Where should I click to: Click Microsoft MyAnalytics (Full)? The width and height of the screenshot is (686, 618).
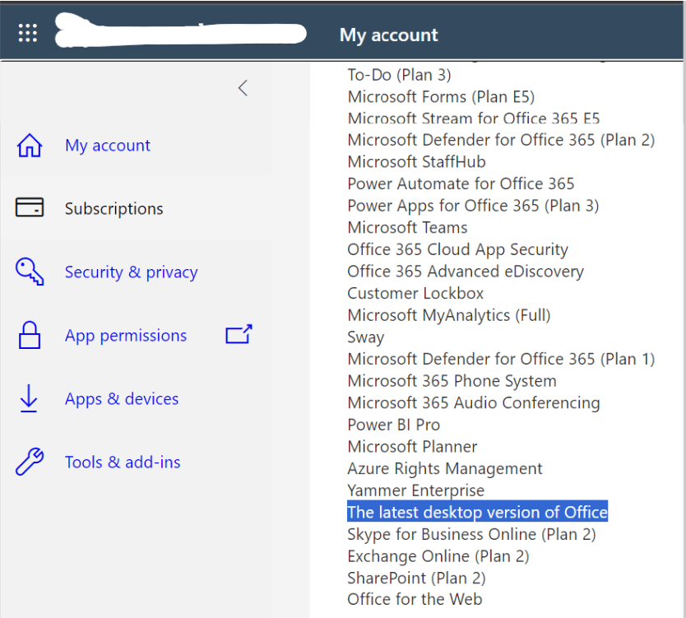coord(449,315)
